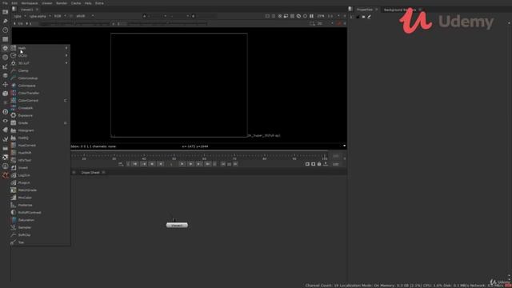Viewport: 512px width, 288px height.
Task: Click the Invert node icon
Action: click(x=14, y=168)
